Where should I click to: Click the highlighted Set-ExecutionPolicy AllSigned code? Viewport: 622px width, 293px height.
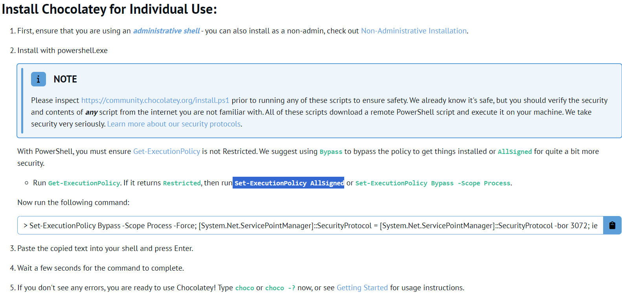point(288,183)
